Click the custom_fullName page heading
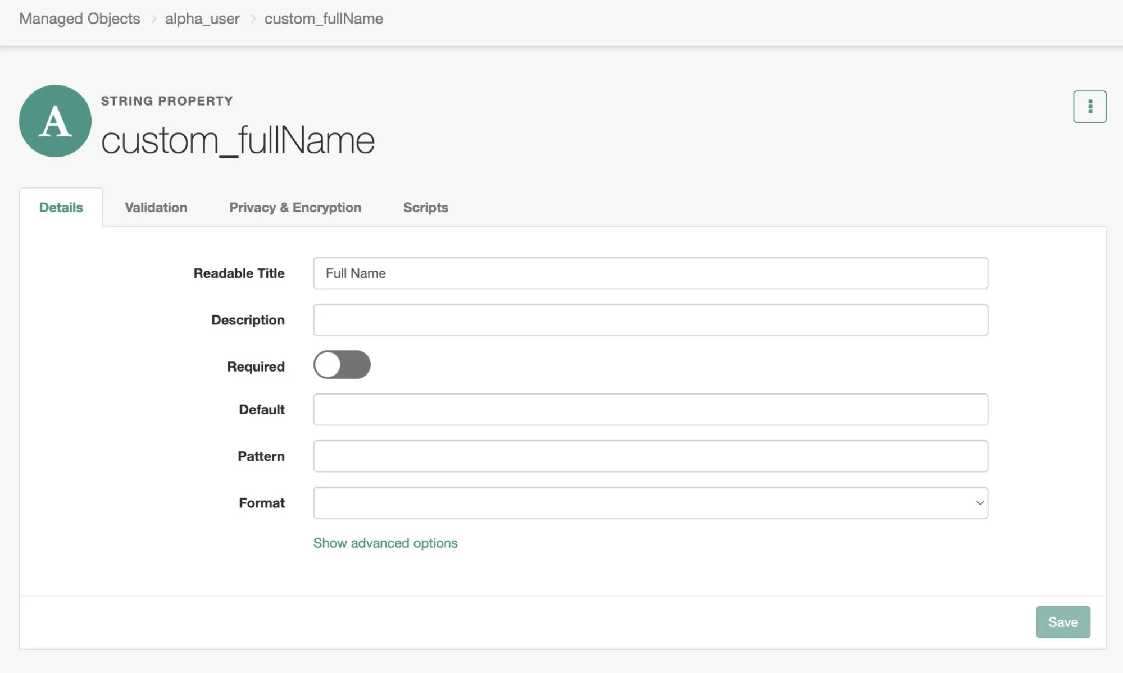Viewport: 1123px width, 673px height. [238, 140]
